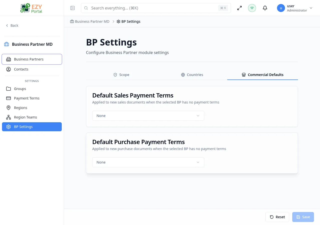
Task: Click Business Partner MD breadcrumb link
Action: pyautogui.click(x=92, y=21)
